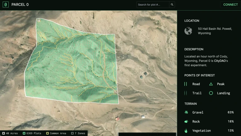Click the Rock terrain icon
241x136 pixels.
click(186, 121)
